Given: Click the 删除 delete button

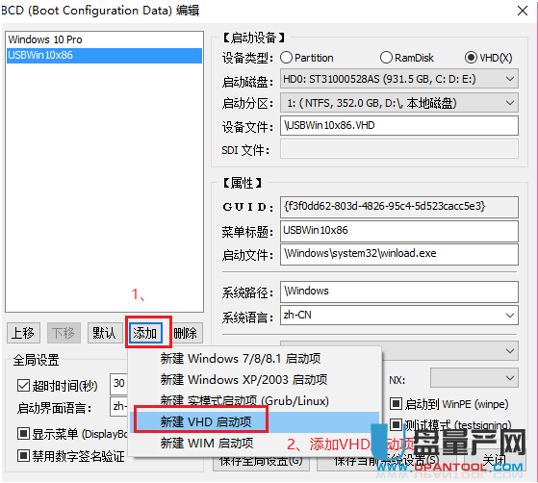Looking at the screenshot, I should point(186,333).
